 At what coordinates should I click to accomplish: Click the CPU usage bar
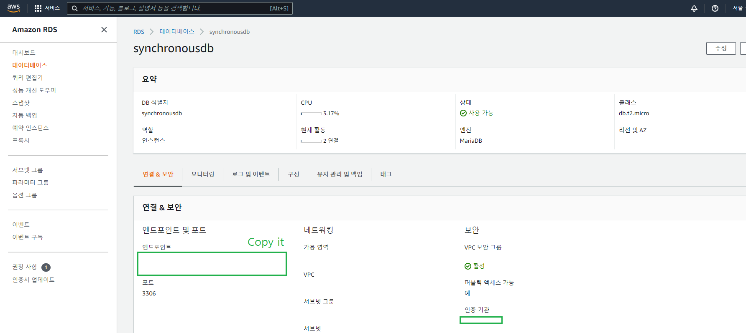tap(311, 114)
